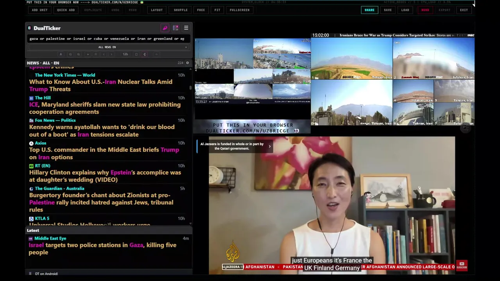
Task: Click the next arrow icon in ticker toolbar
Action: pyautogui.click(x=111, y=54)
